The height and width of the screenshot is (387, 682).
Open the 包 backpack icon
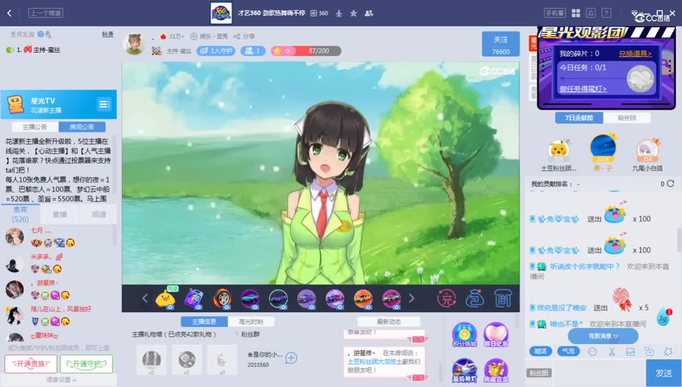tap(475, 298)
